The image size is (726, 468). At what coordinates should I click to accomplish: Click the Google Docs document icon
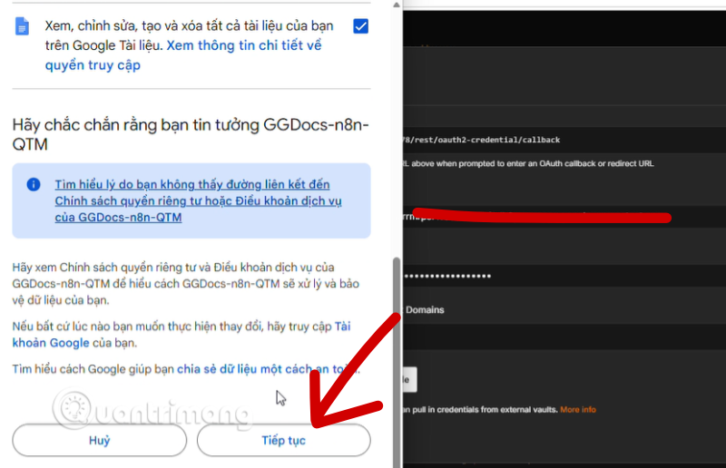[x=22, y=26]
